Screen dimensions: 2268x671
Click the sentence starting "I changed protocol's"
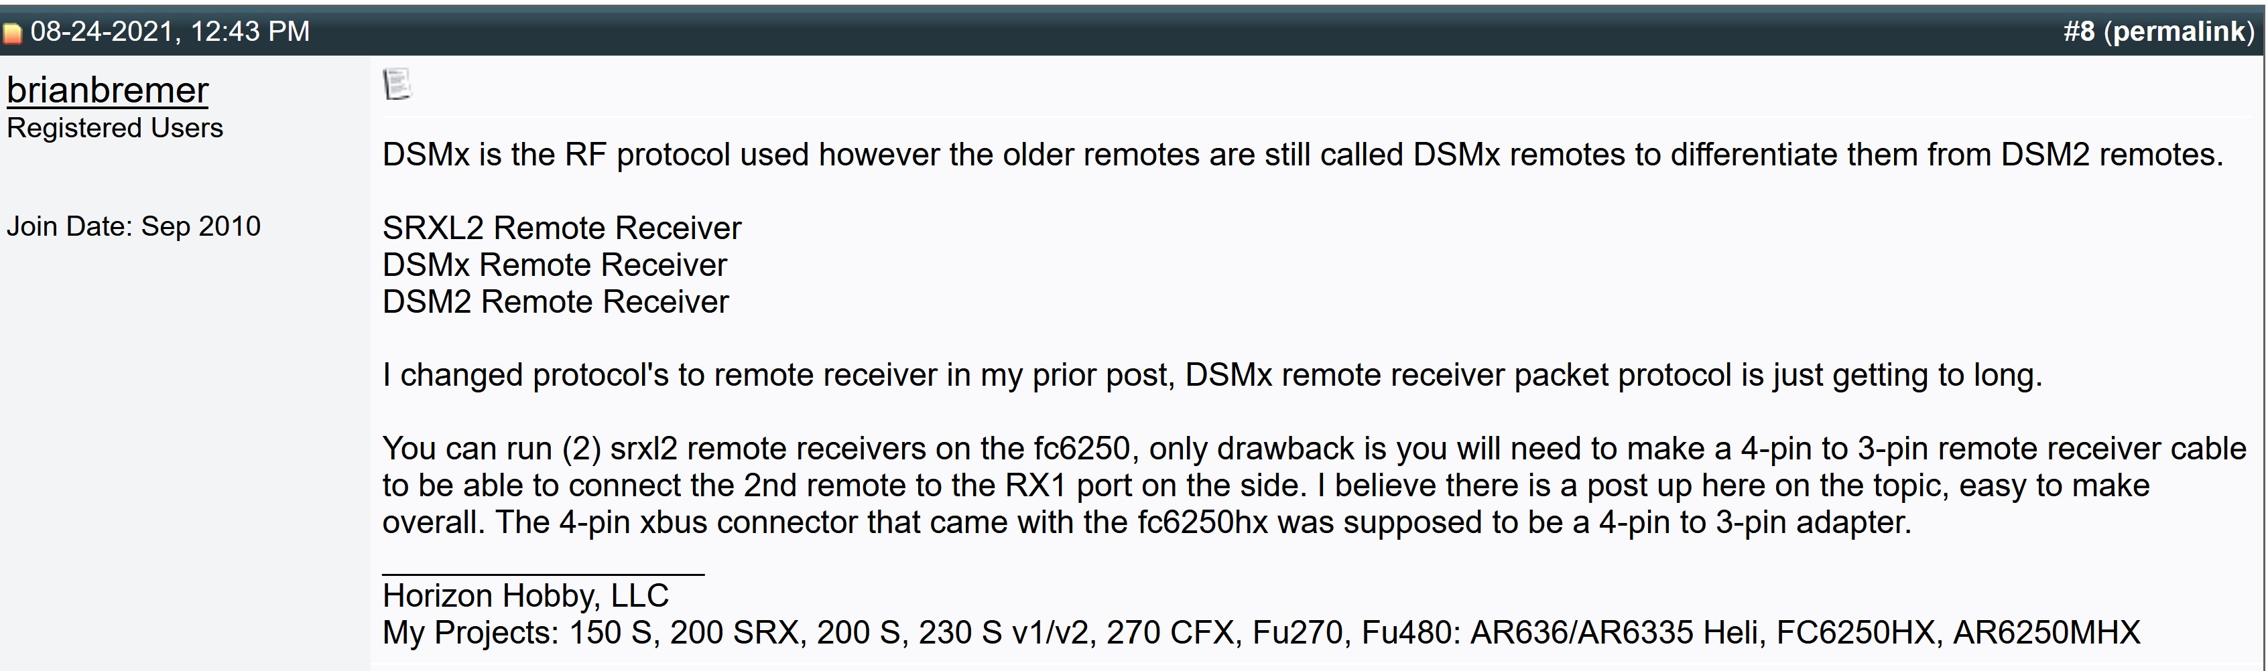[1212, 376]
